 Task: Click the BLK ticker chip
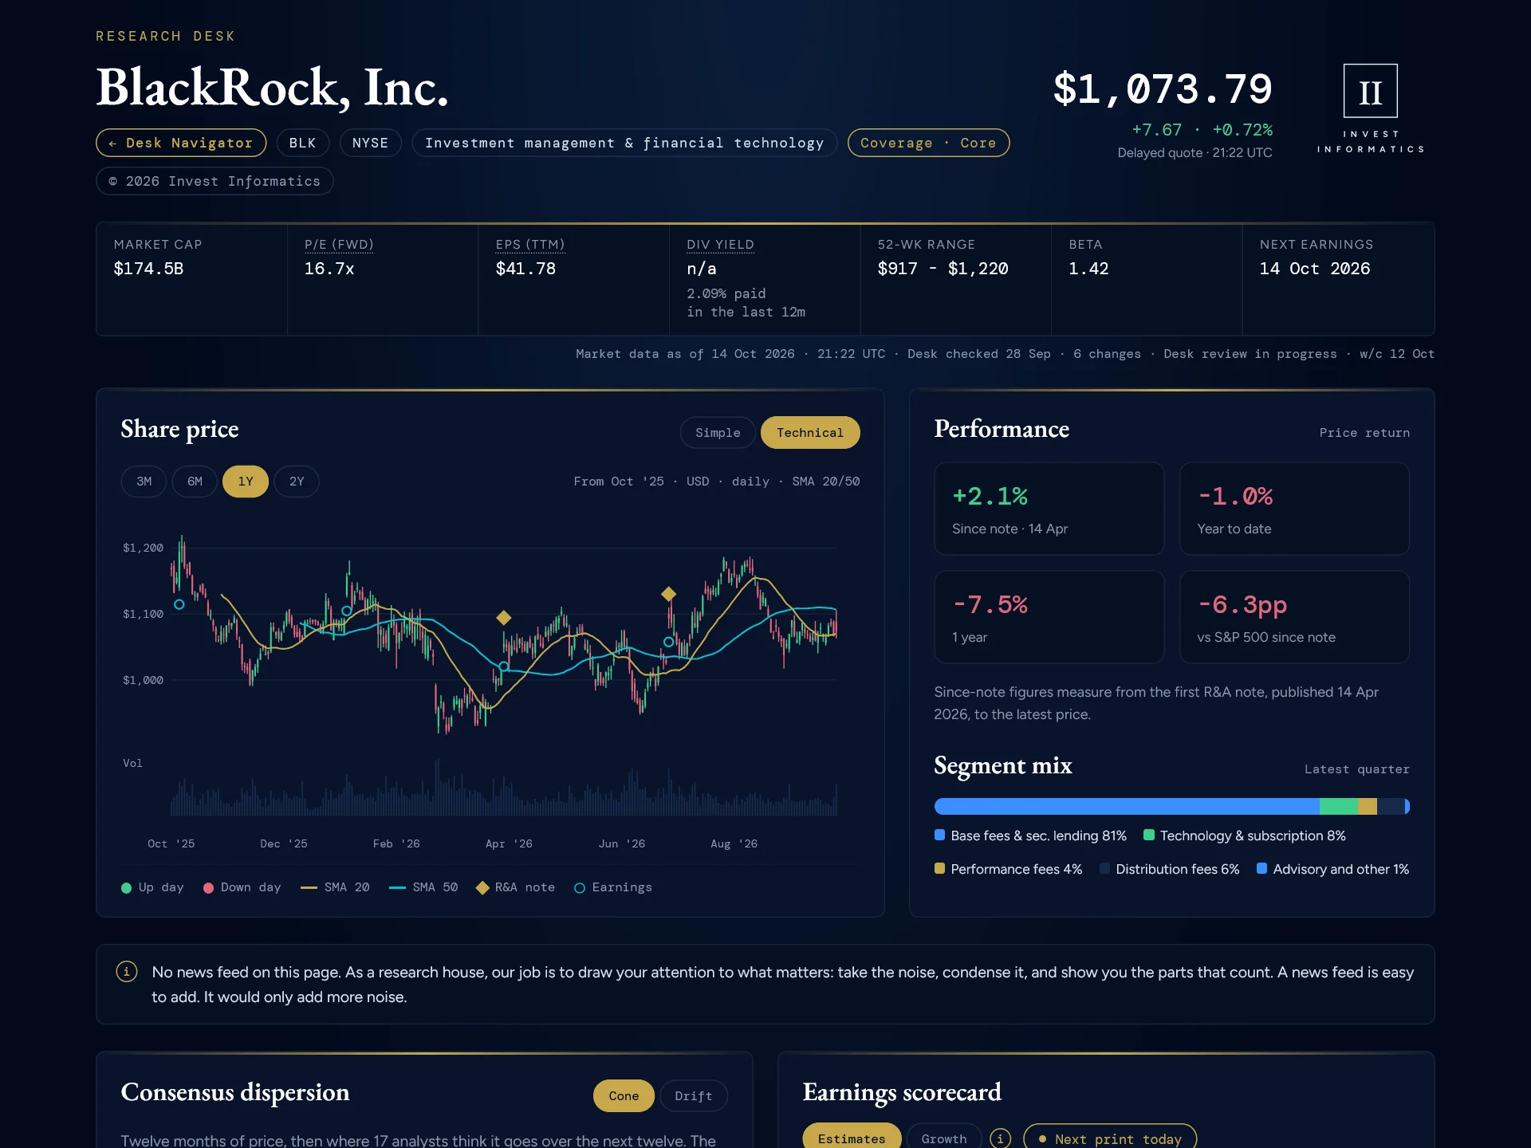[x=302, y=143]
